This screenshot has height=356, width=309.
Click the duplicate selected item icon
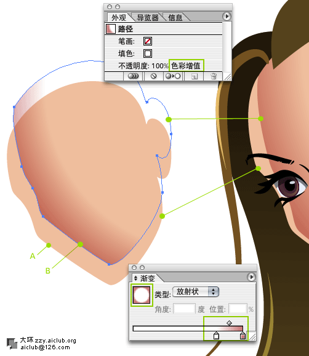[194, 76]
